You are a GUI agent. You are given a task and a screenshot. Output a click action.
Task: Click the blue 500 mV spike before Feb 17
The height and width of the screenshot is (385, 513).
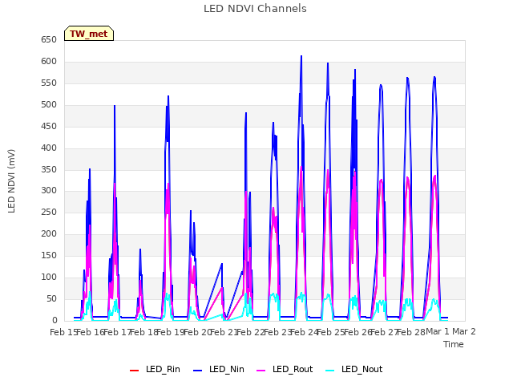[115, 106]
